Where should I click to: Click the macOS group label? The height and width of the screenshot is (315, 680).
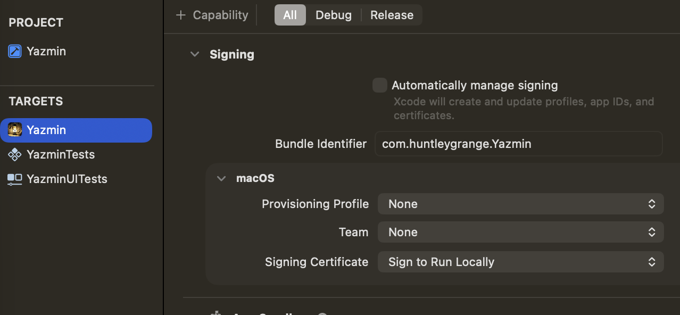point(255,178)
